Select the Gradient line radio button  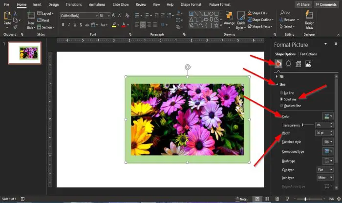pyautogui.click(x=281, y=106)
